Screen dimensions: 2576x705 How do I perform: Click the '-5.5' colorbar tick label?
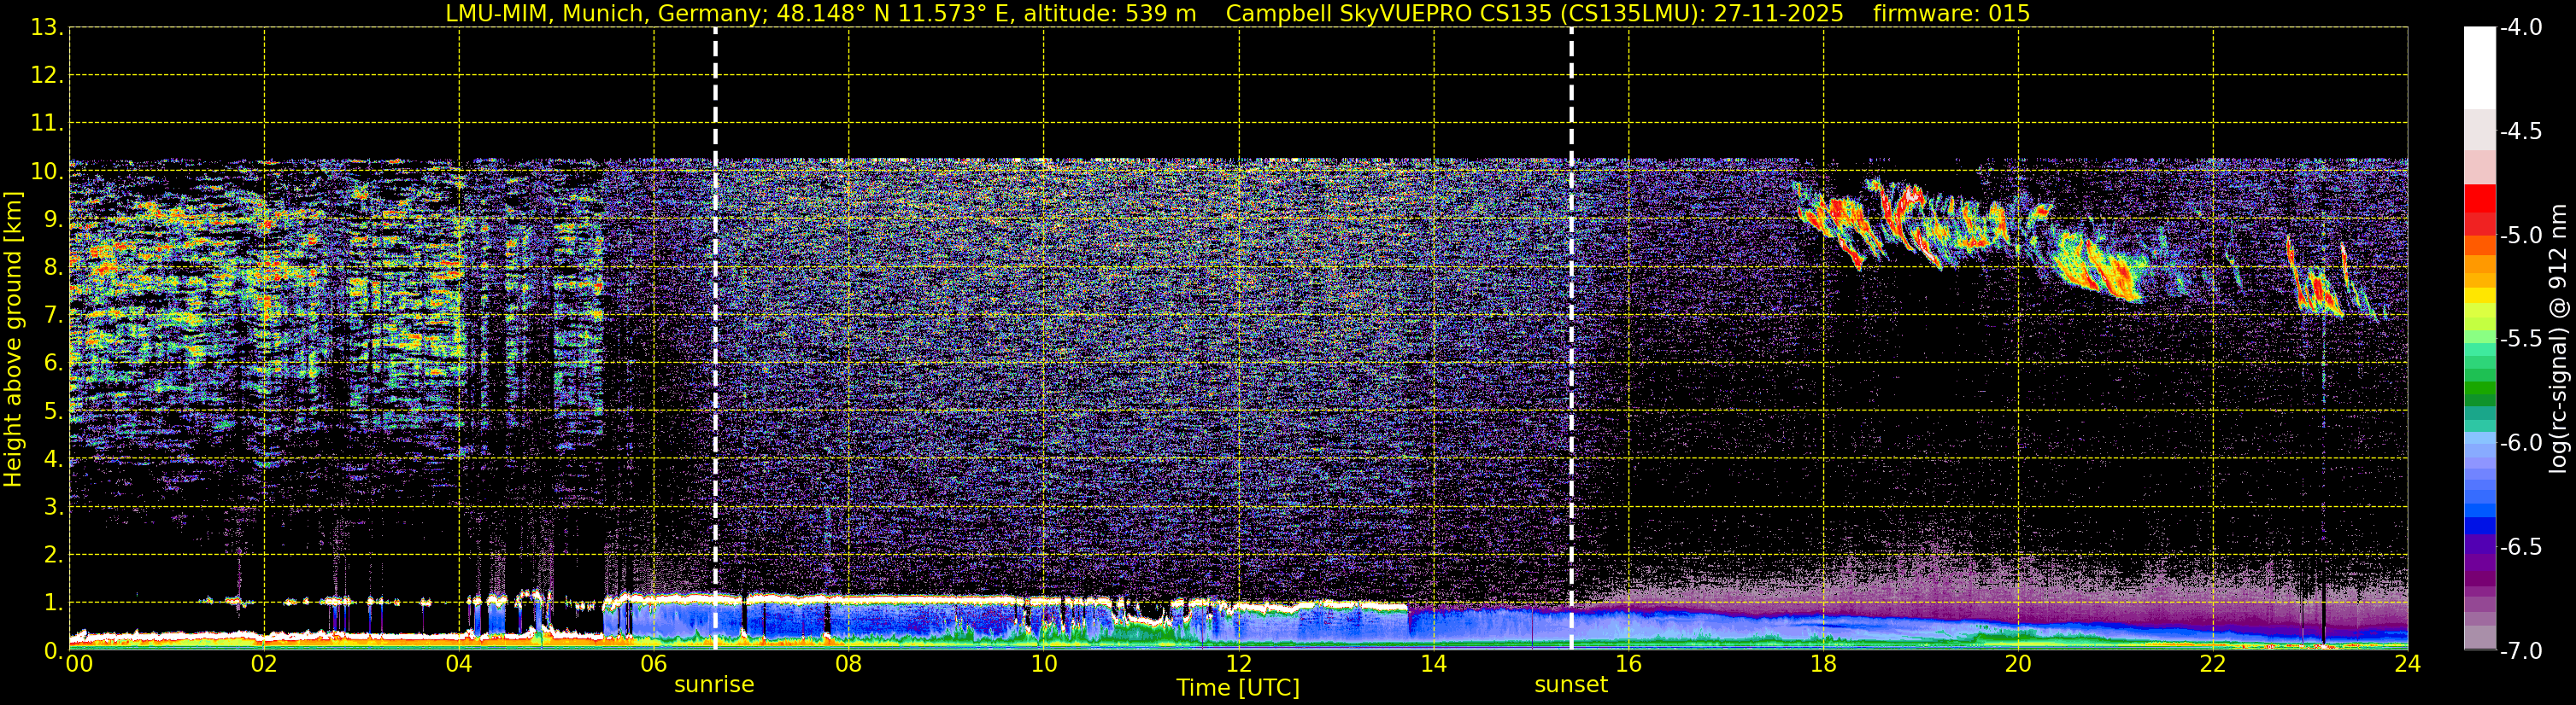[x=2521, y=340]
